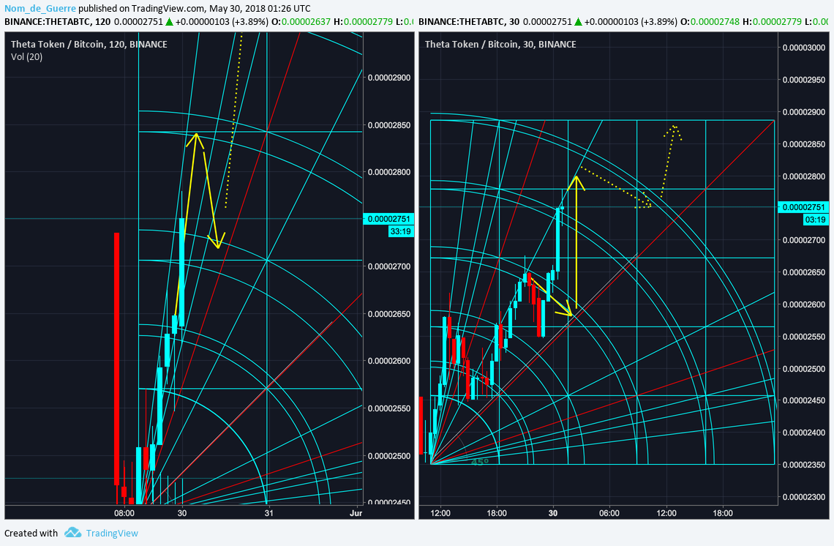
Task: Click the left chart title Theta Token 120
Action: (89, 44)
